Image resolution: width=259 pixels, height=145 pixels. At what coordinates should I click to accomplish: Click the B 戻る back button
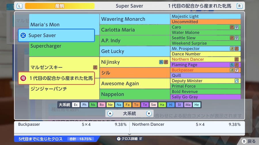tap(249, 141)
